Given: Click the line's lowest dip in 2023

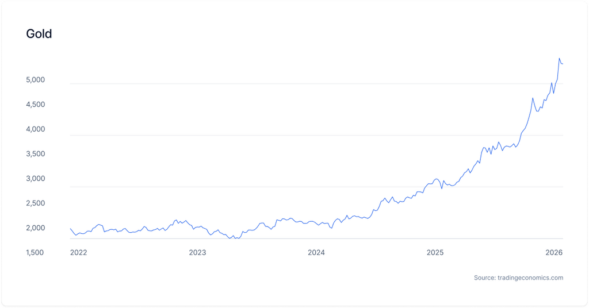Looking at the screenshot, I should click(x=230, y=238).
